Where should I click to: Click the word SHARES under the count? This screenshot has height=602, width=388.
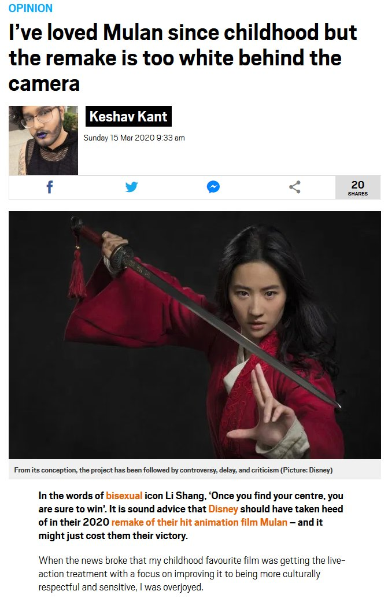coord(358,194)
